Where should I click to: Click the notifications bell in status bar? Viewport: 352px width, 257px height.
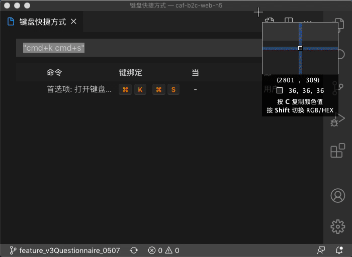(x=339, y=250)
